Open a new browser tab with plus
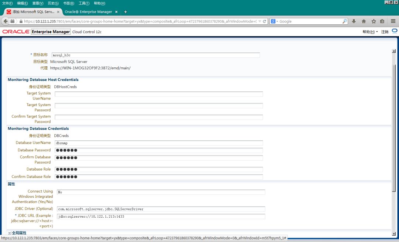399x242 pixels. click(125, 12)
